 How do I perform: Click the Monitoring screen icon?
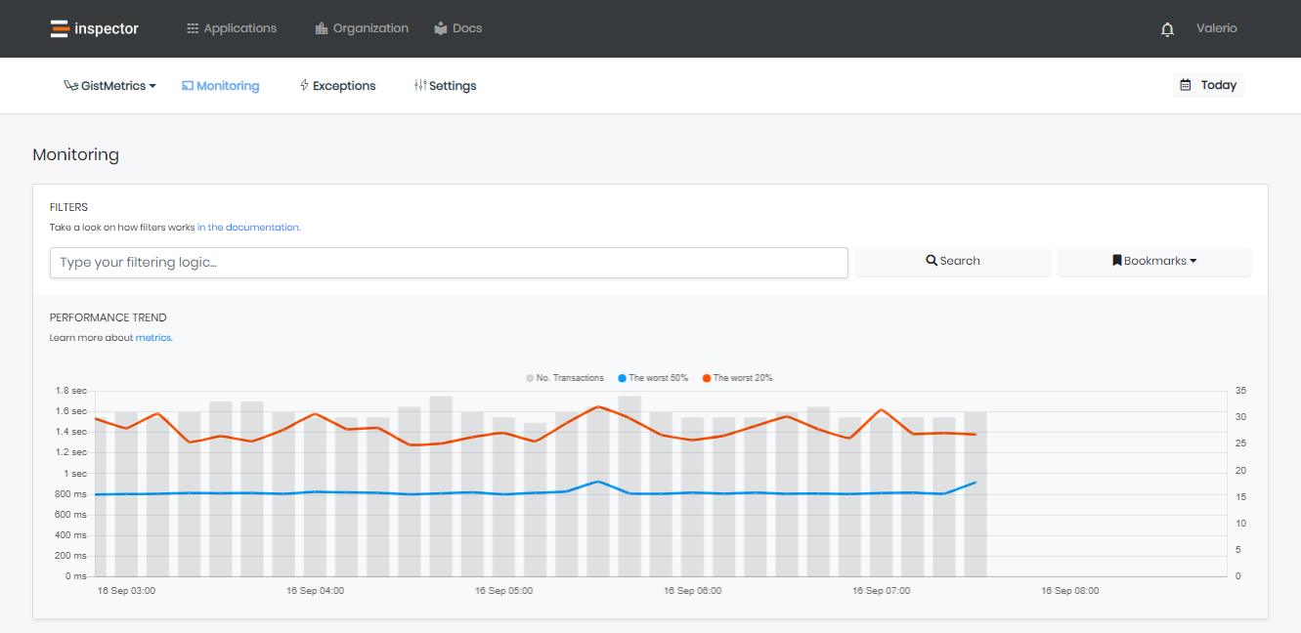pos(186,85)
